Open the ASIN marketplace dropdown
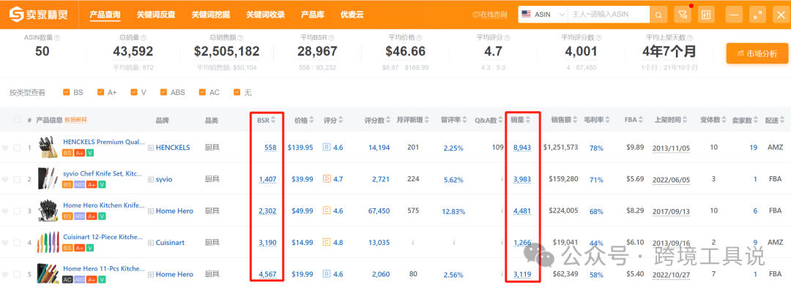 tap(543, 15)
